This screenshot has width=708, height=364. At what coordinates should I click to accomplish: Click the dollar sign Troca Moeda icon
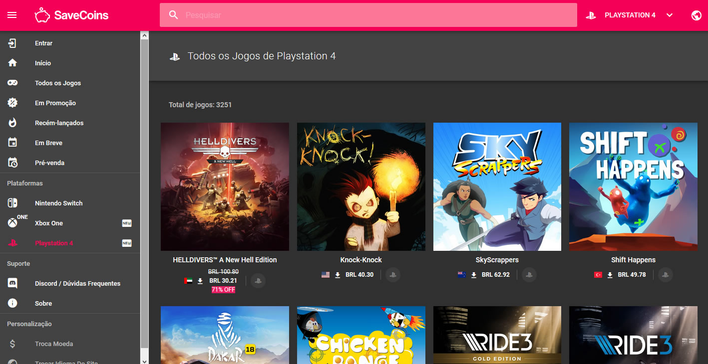click(12, 344)
